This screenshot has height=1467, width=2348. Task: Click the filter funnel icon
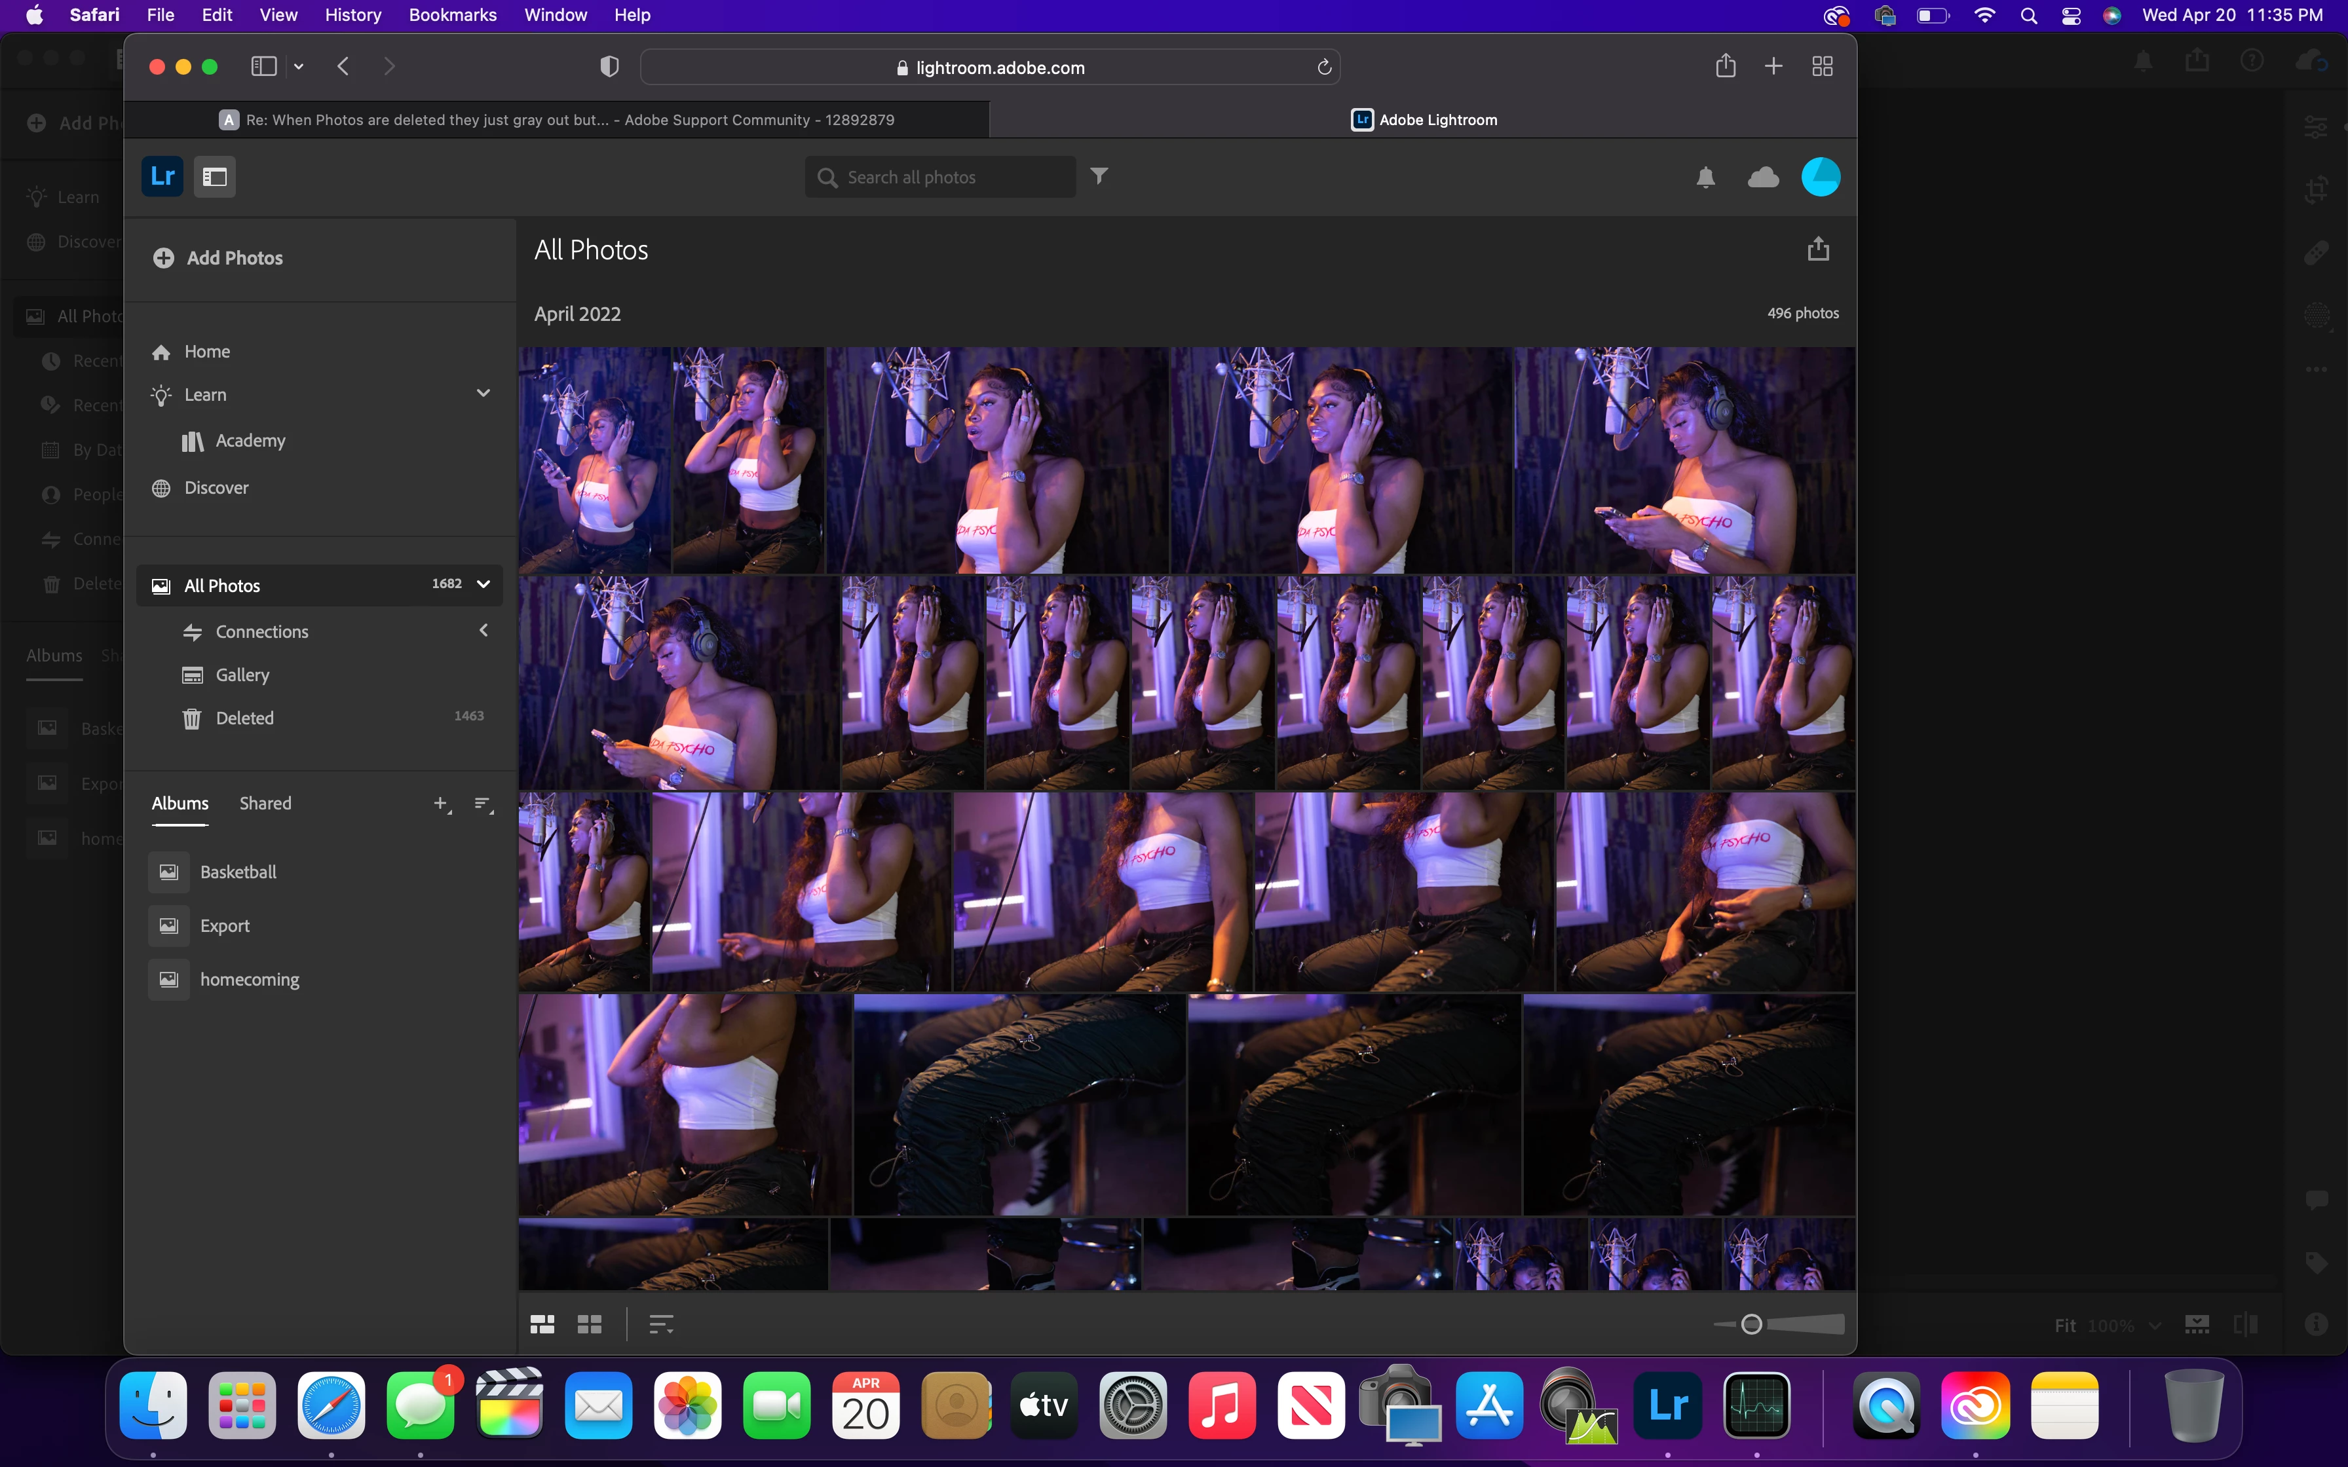(1098, 176)
